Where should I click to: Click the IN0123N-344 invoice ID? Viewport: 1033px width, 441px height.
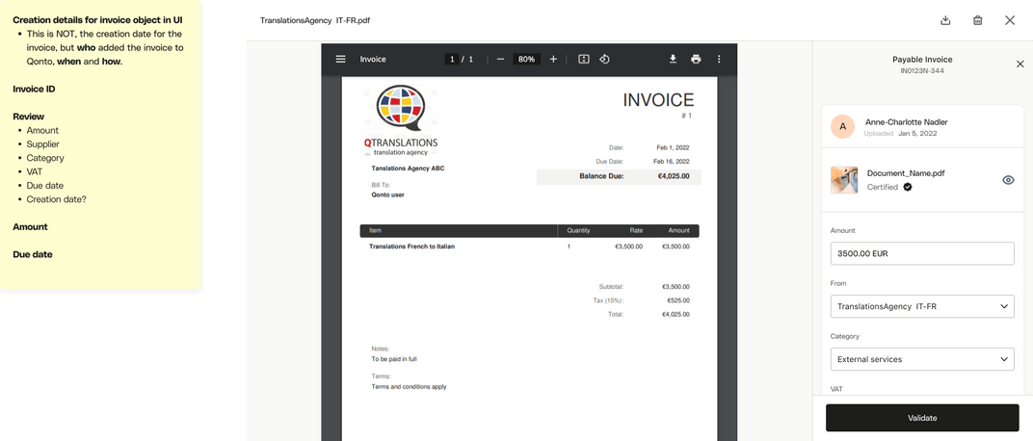(x=922, y=70)
